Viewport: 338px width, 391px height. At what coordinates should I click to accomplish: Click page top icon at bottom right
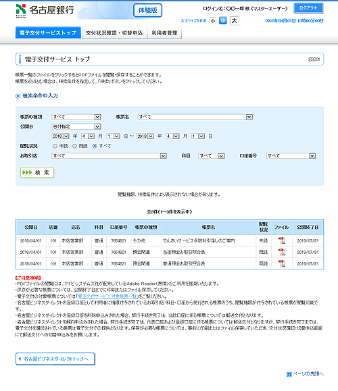point(289,374)
